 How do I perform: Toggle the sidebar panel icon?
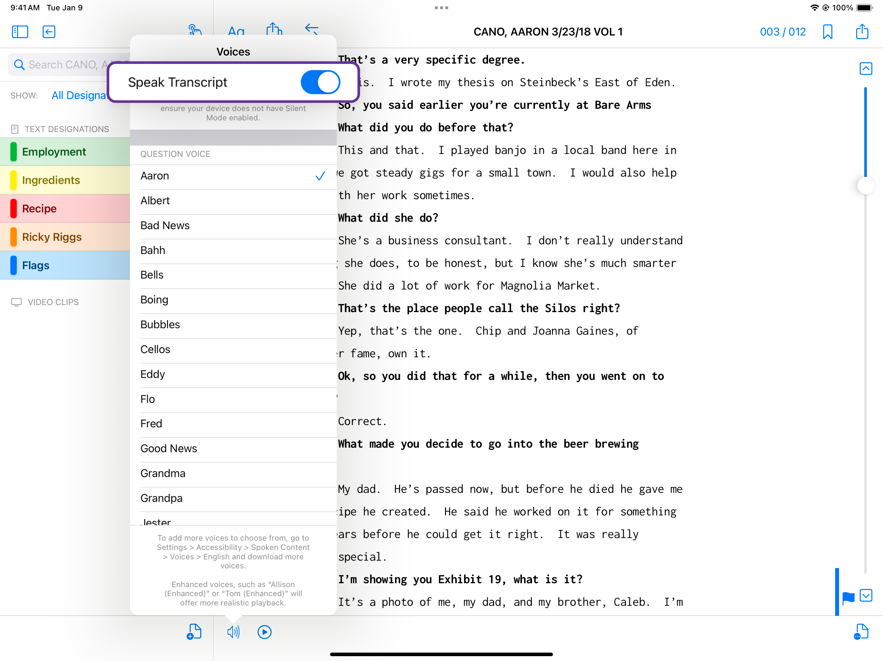(20, 32)
